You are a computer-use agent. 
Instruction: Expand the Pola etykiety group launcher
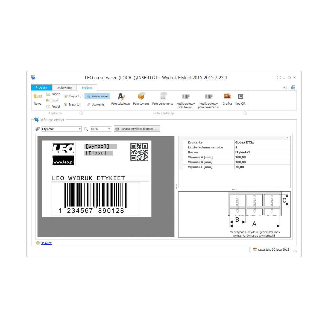245,113
